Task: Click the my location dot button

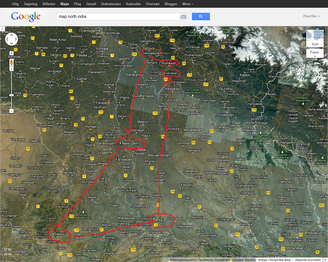Action: (12, 53)
